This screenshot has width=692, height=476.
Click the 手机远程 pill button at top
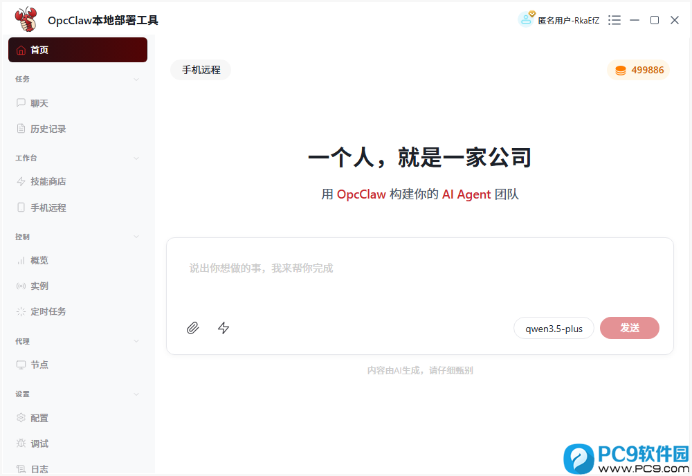click(x=201, y=70)
